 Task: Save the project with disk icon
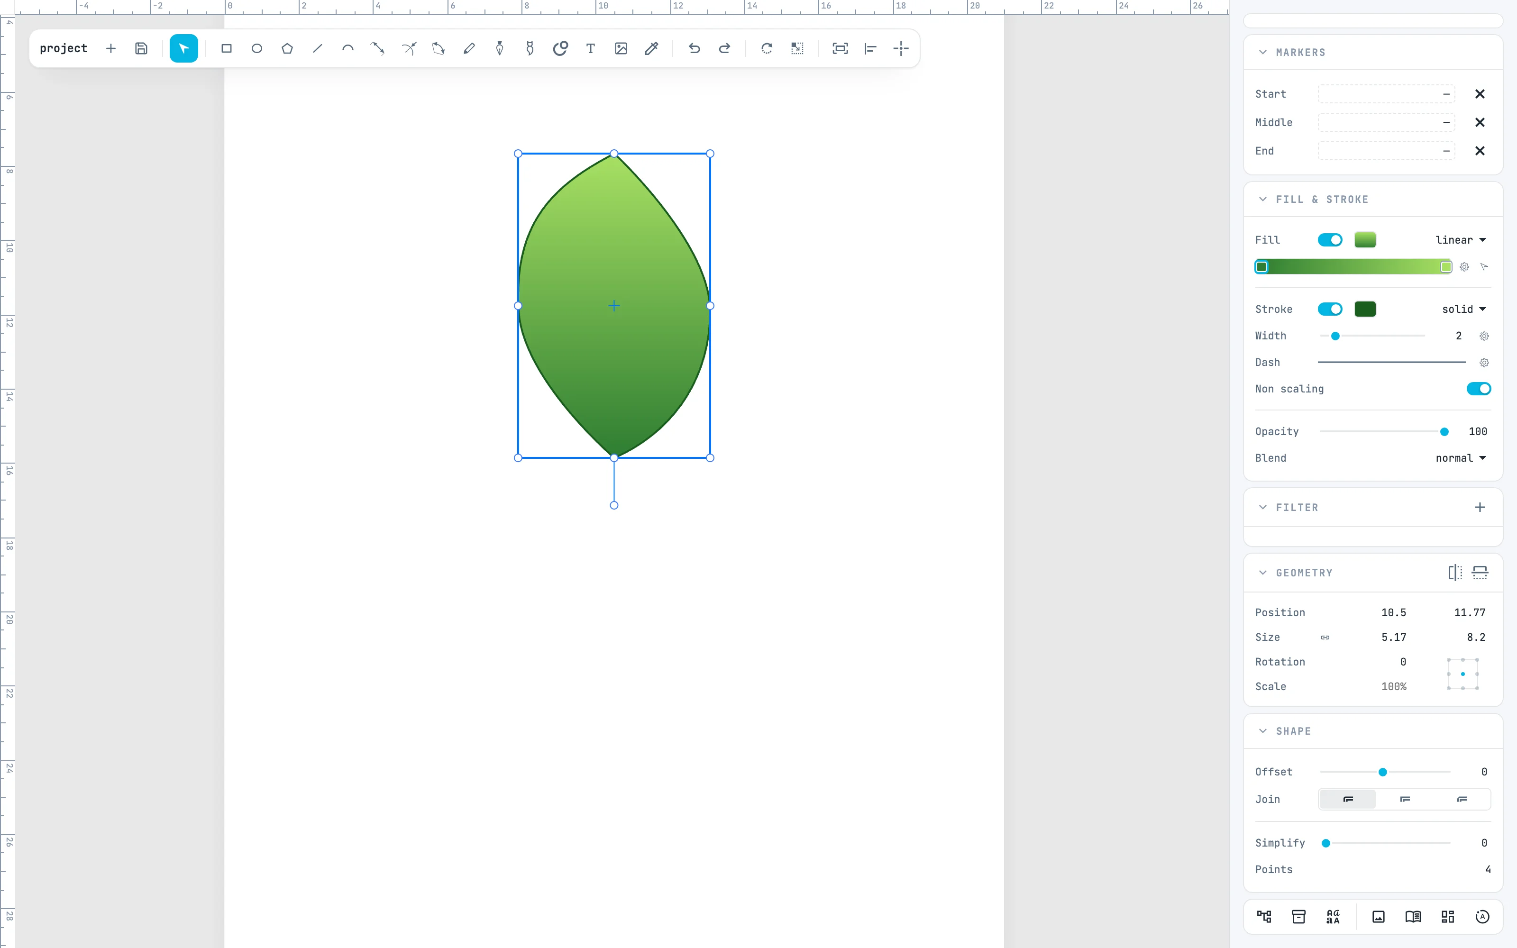(x=141, y=48)
